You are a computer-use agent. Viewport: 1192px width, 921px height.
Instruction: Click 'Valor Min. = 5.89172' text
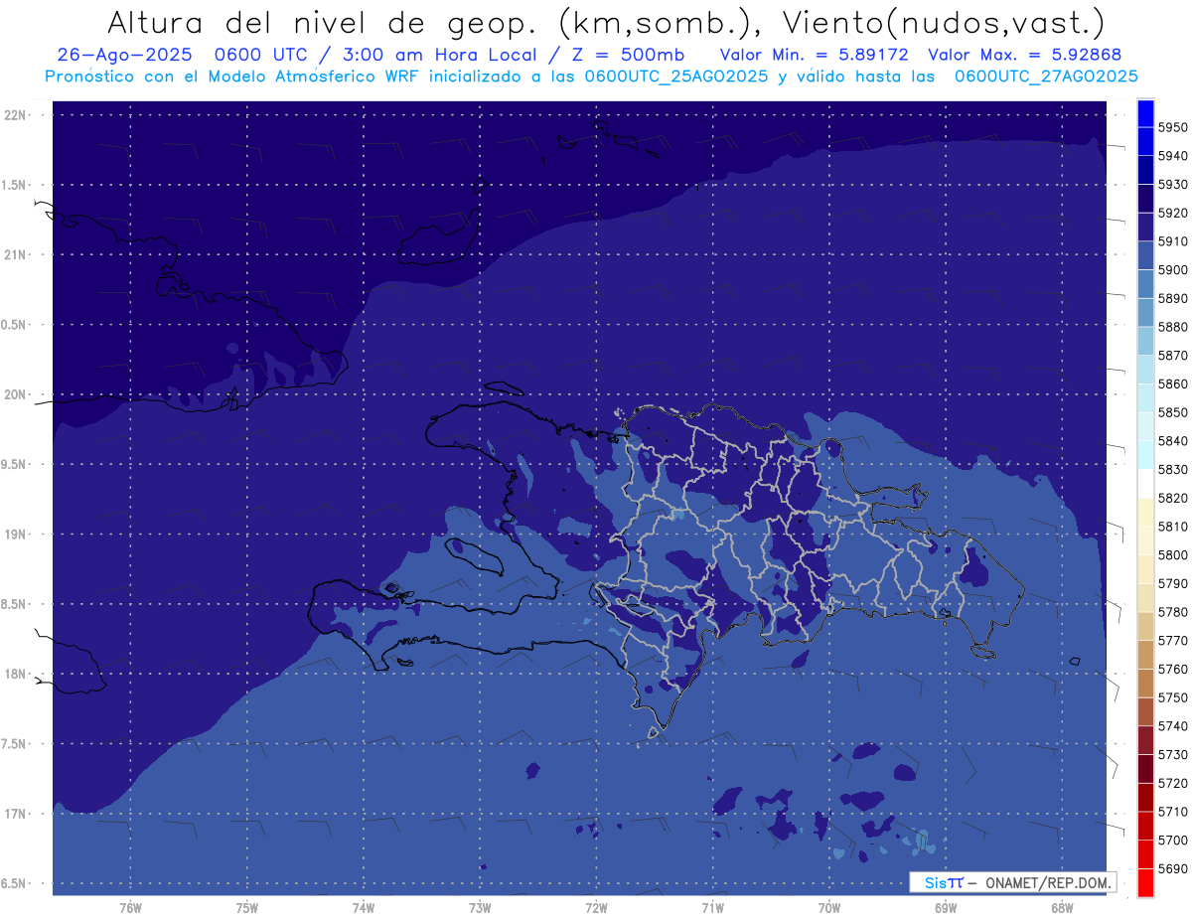click(814, 55)
